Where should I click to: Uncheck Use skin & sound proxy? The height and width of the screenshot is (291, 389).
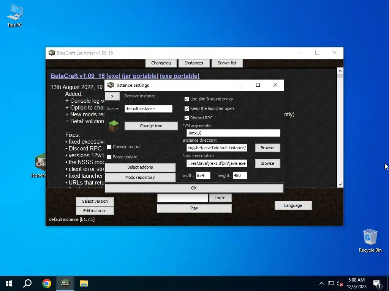[x=187, y=99]
